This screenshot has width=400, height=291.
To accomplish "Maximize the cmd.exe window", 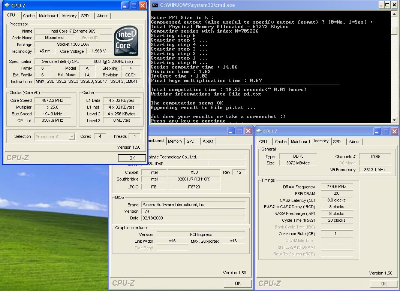I will click(x=387, y=5).
